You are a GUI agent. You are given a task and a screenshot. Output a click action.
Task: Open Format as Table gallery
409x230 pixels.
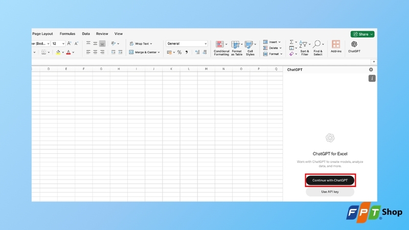tap(237, 48)
